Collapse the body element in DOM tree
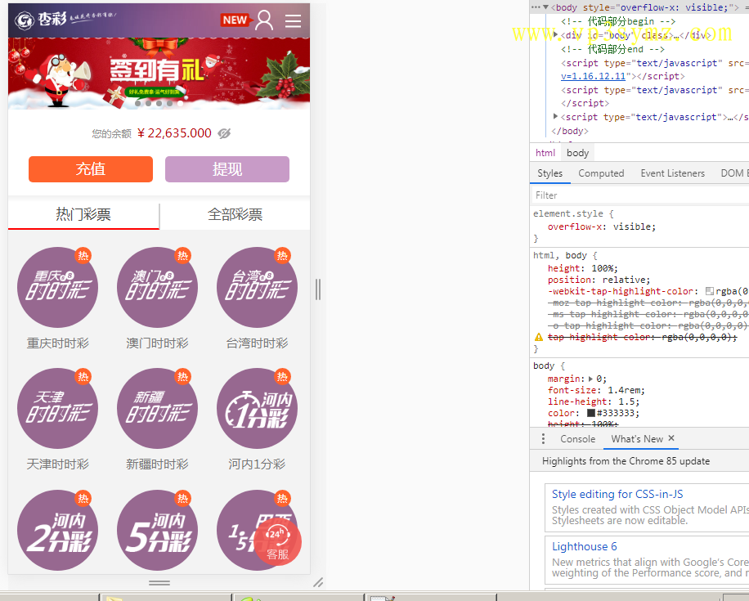Screen dimensions: 749x601 [x=545, y=7]
